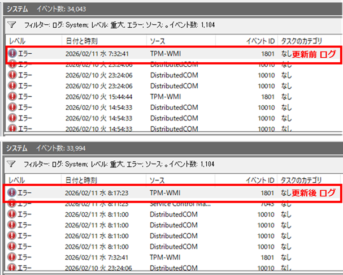Click the error icon of the lower panel's 23:24:06 row
The image size is (343, 275).
point(13,268)
